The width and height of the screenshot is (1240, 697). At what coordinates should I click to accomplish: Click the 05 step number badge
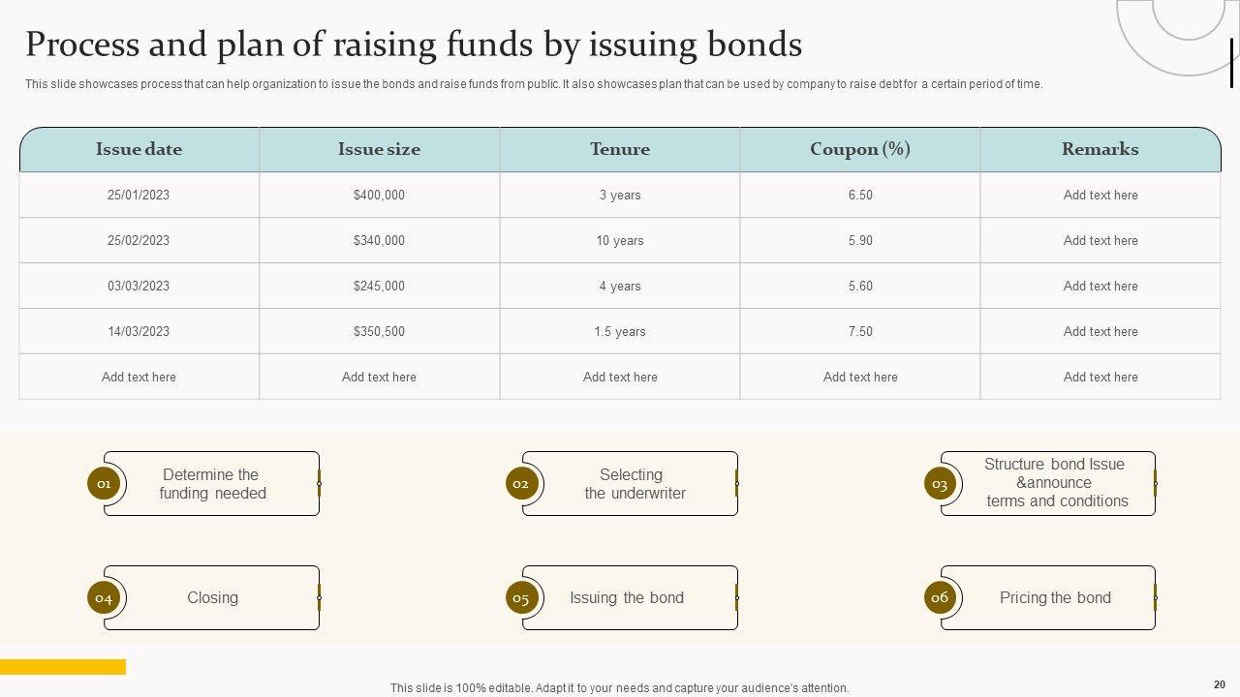(x=521, y=597)
